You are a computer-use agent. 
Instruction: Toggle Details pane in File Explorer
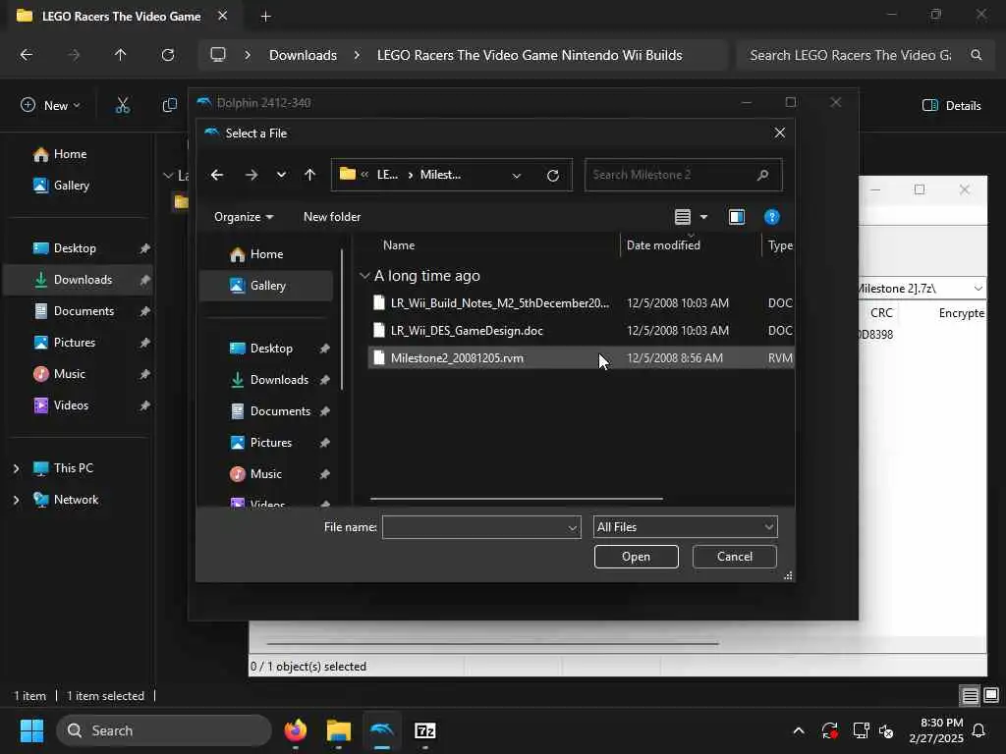[x=951, y=105]
